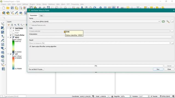Click the iterate over layer green icon
This screenshot has width=175, height=98.
point(163,22)
